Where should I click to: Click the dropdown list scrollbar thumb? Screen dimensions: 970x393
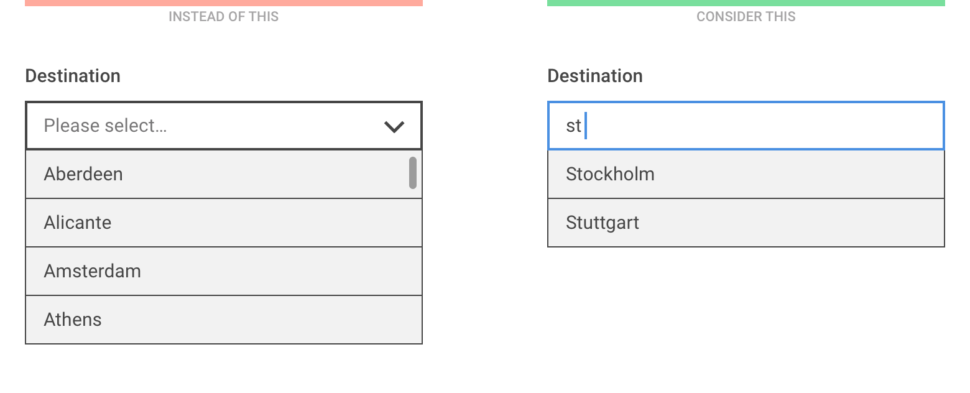[412, 173]
